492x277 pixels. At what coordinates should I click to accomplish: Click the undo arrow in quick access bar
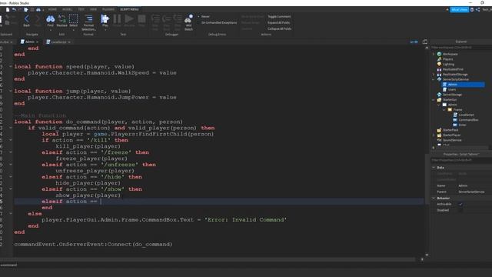click(14, 10)
